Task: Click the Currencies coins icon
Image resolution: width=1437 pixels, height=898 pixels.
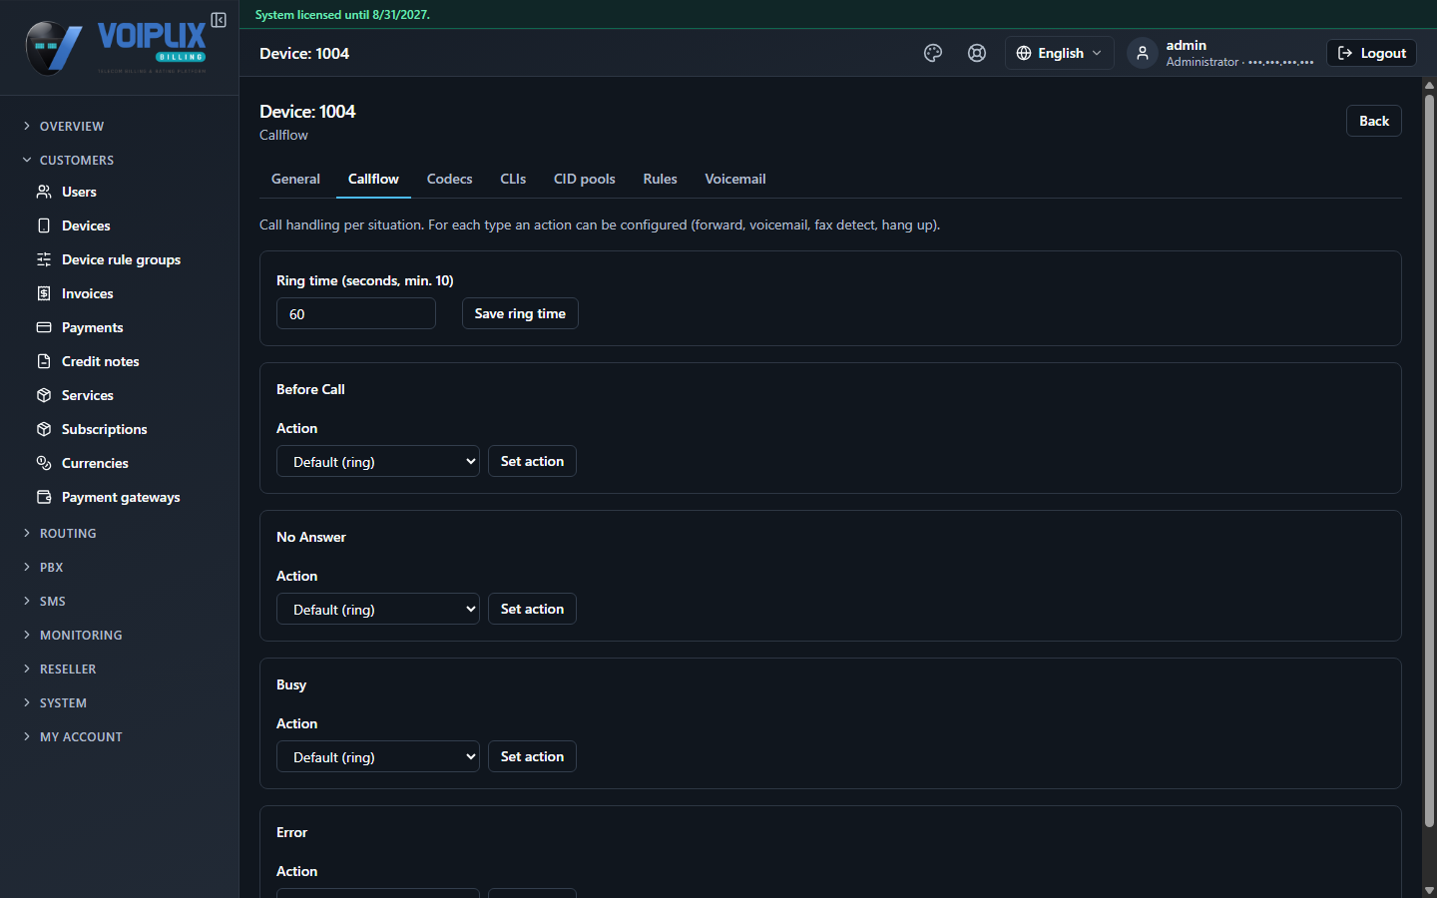Action: click(44, 463)
